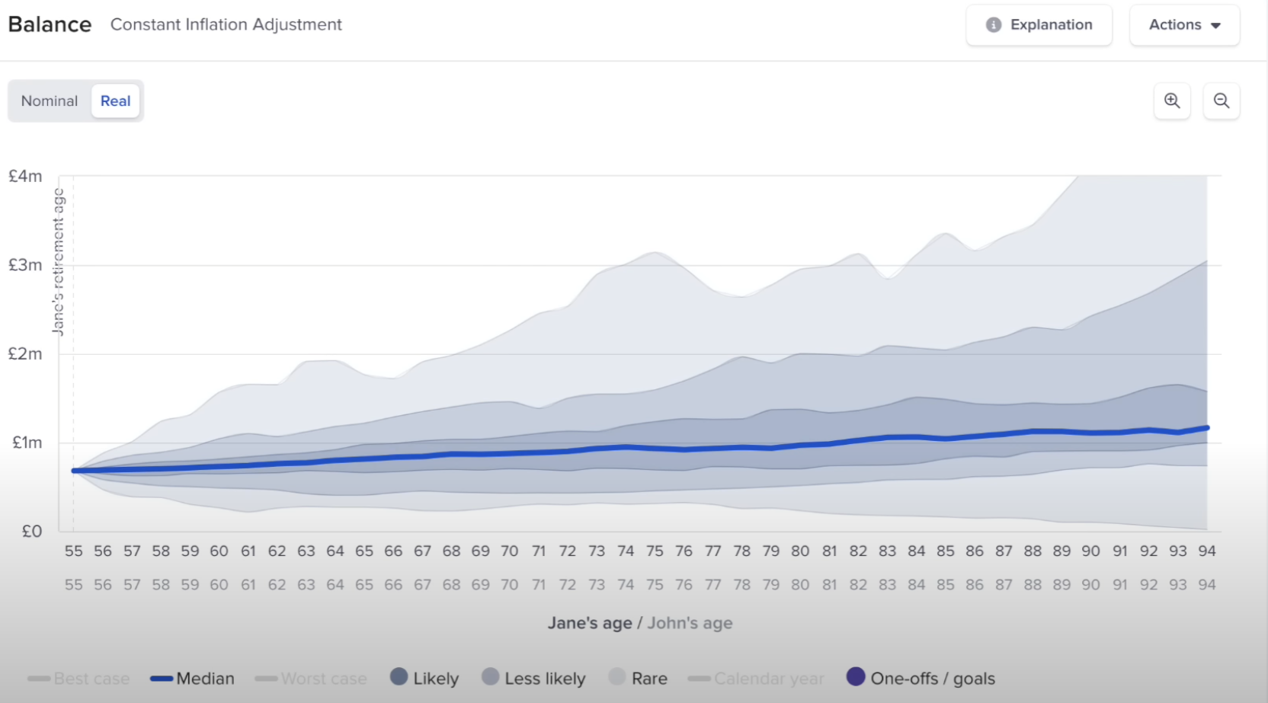Toggle the Rare band legend item
Image resolution: width=1268 pixels, height=703 pixels.
(x=639, y=678)
